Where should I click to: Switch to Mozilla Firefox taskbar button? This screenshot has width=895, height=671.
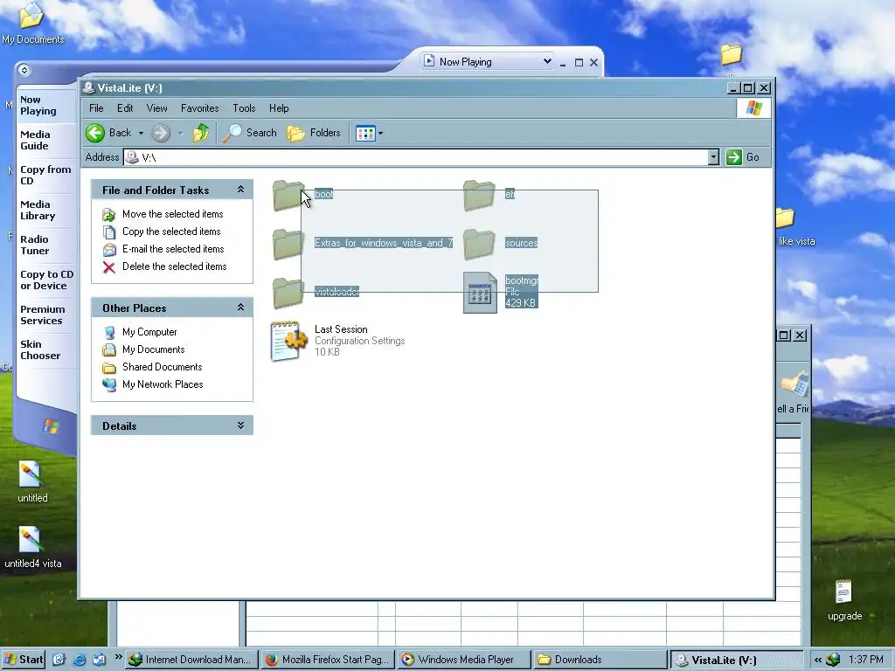329,660
